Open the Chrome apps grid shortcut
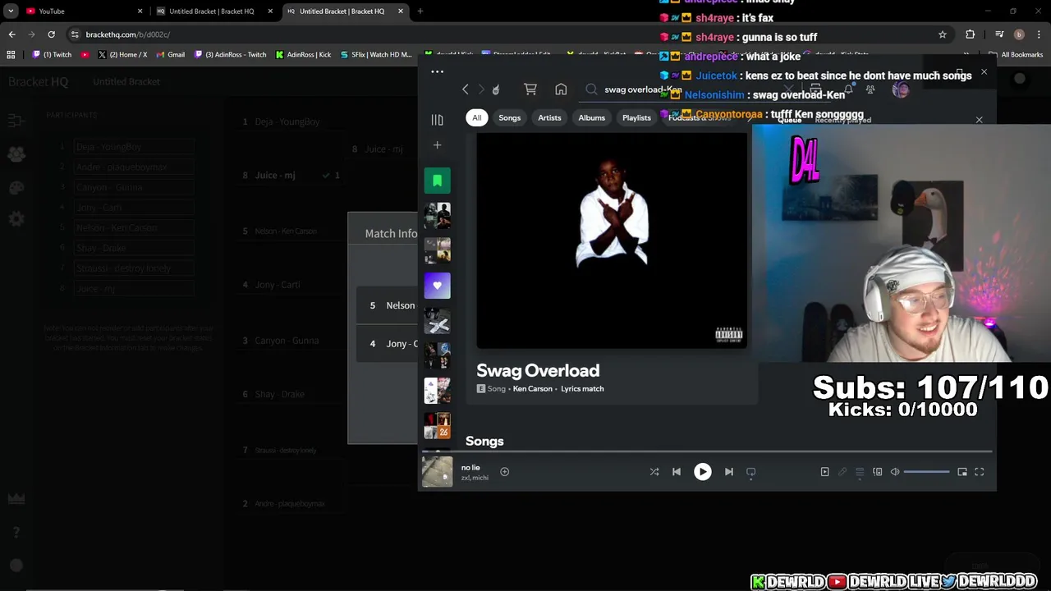Viewport: 1051px width, 591px height. tap(11, 55)
